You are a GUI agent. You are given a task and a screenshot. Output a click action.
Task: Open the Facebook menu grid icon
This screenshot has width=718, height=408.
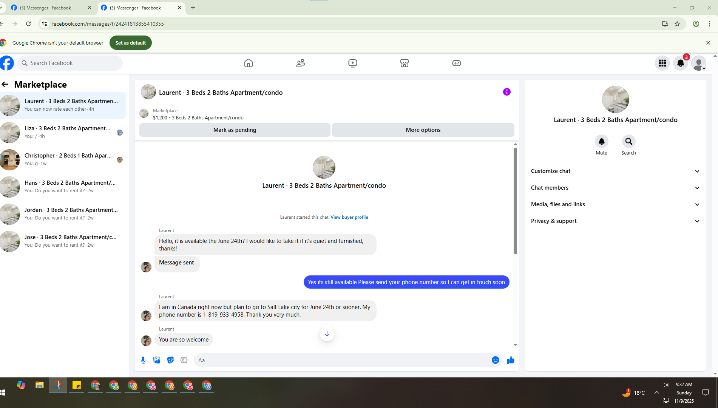[x=662, y=63]
